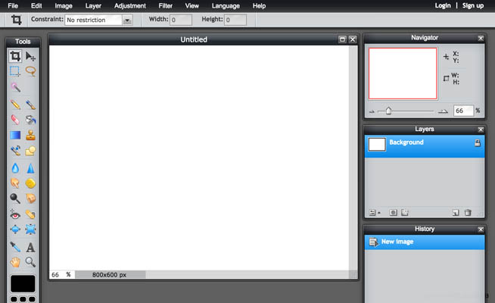Select the Red eye reduction tool
The height and width of the screenshot is (303, 495).
[x=15, y=214]
